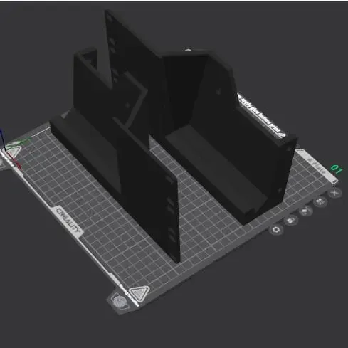Click the green plate number 01 label
Screen dimensions: 348x348
coord(337,169)
